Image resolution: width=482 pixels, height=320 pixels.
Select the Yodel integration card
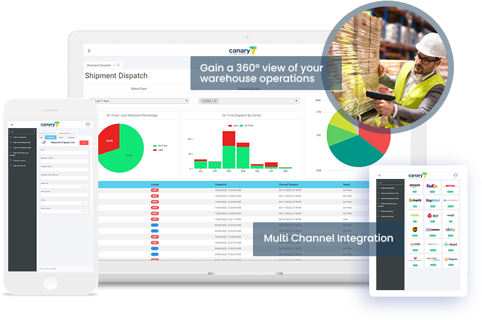pyautogui.click(x=415, y=217)
